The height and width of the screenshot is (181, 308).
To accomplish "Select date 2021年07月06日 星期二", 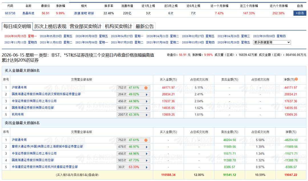I will (x=163, y=42).
